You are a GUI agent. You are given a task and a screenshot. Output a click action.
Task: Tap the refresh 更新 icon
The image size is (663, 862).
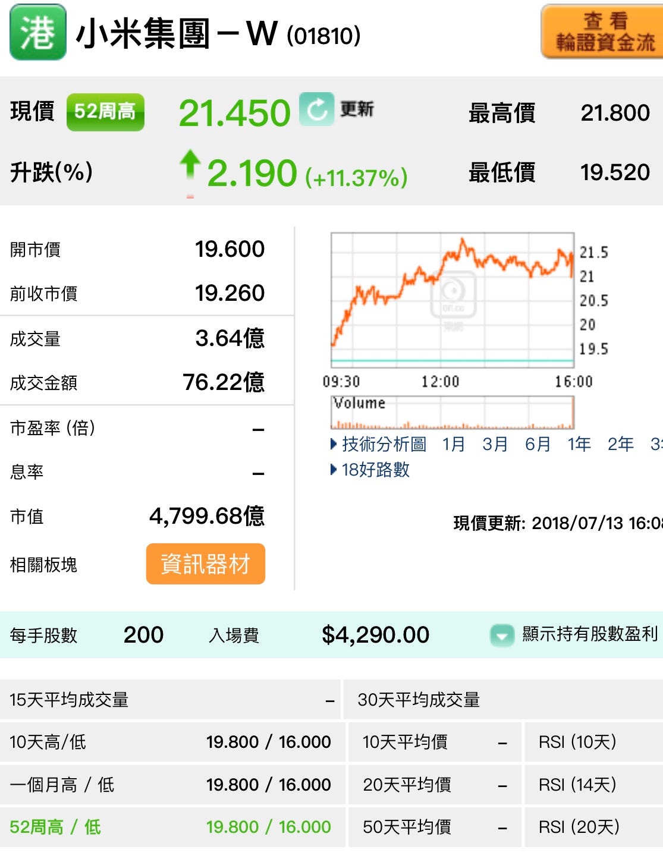coord(317,109)
